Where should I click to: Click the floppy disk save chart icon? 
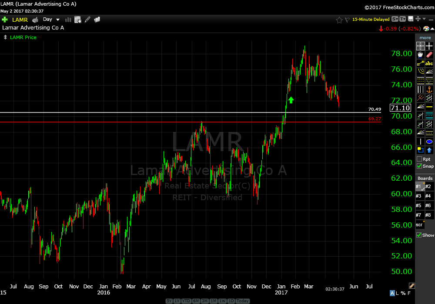(410, 19)
